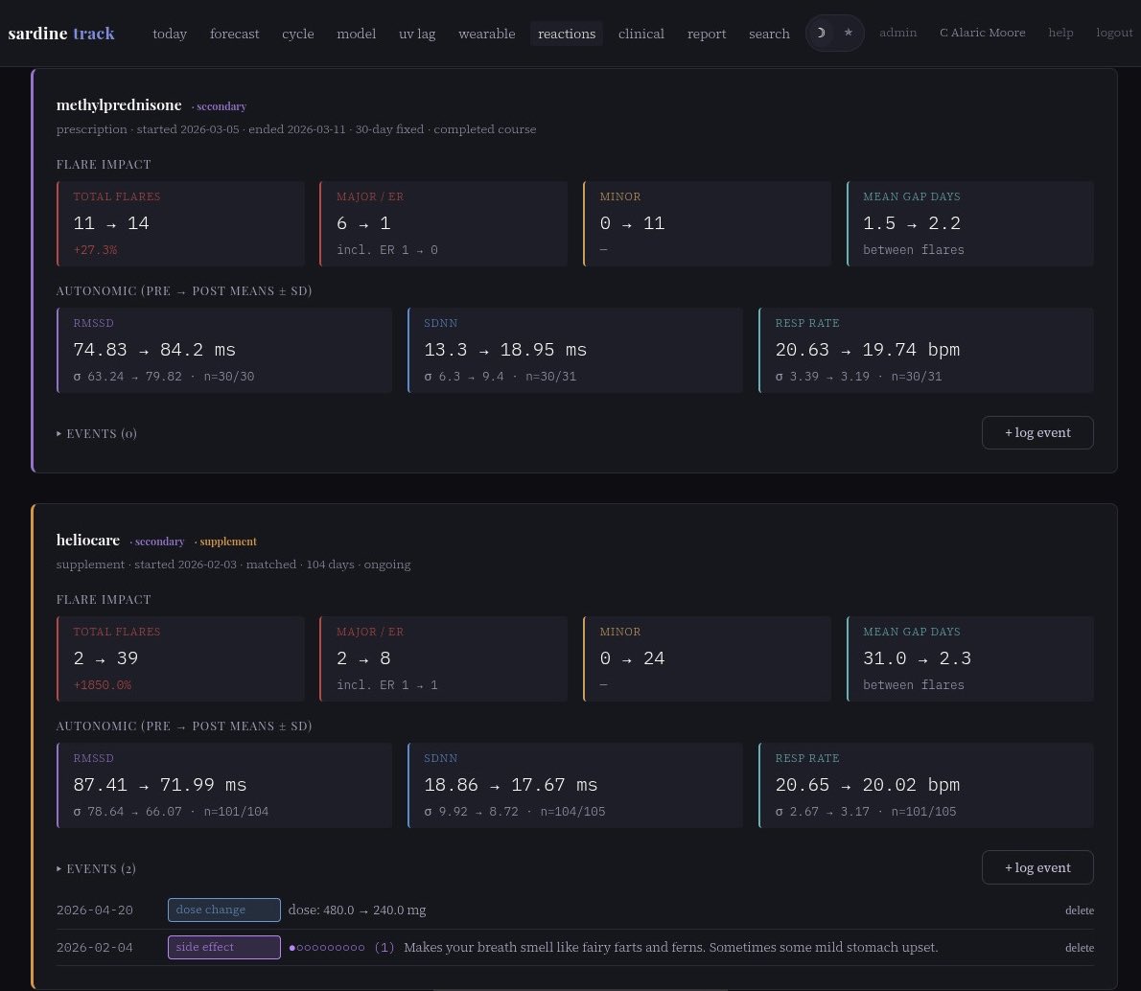1141x991 pixels.
Task: Click heliocare Major/ER value 2 → 8
Action: (x=363, y=658)
